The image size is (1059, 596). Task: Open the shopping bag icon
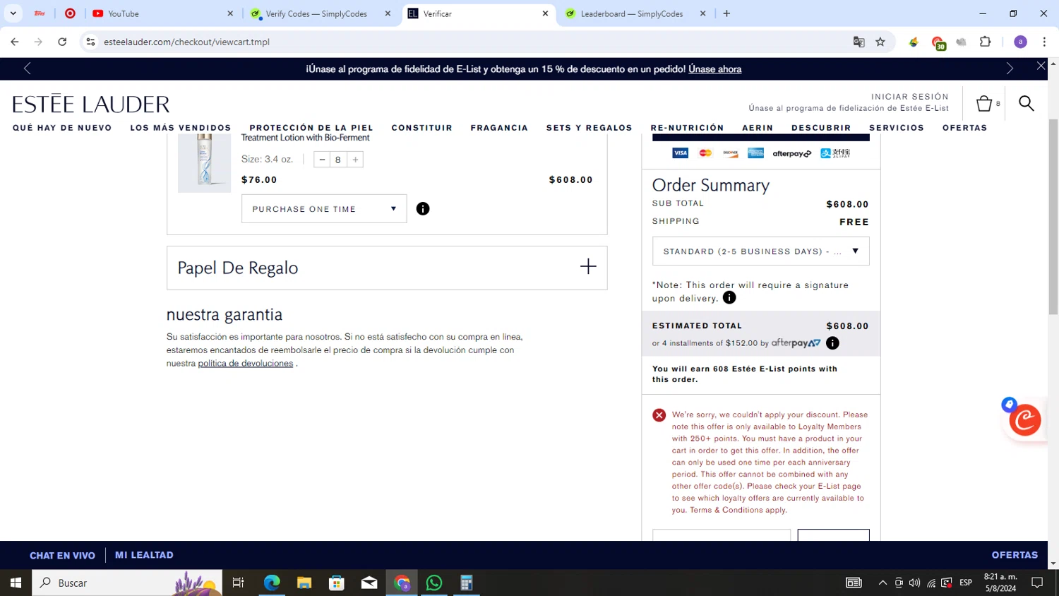tap(984, 104)
